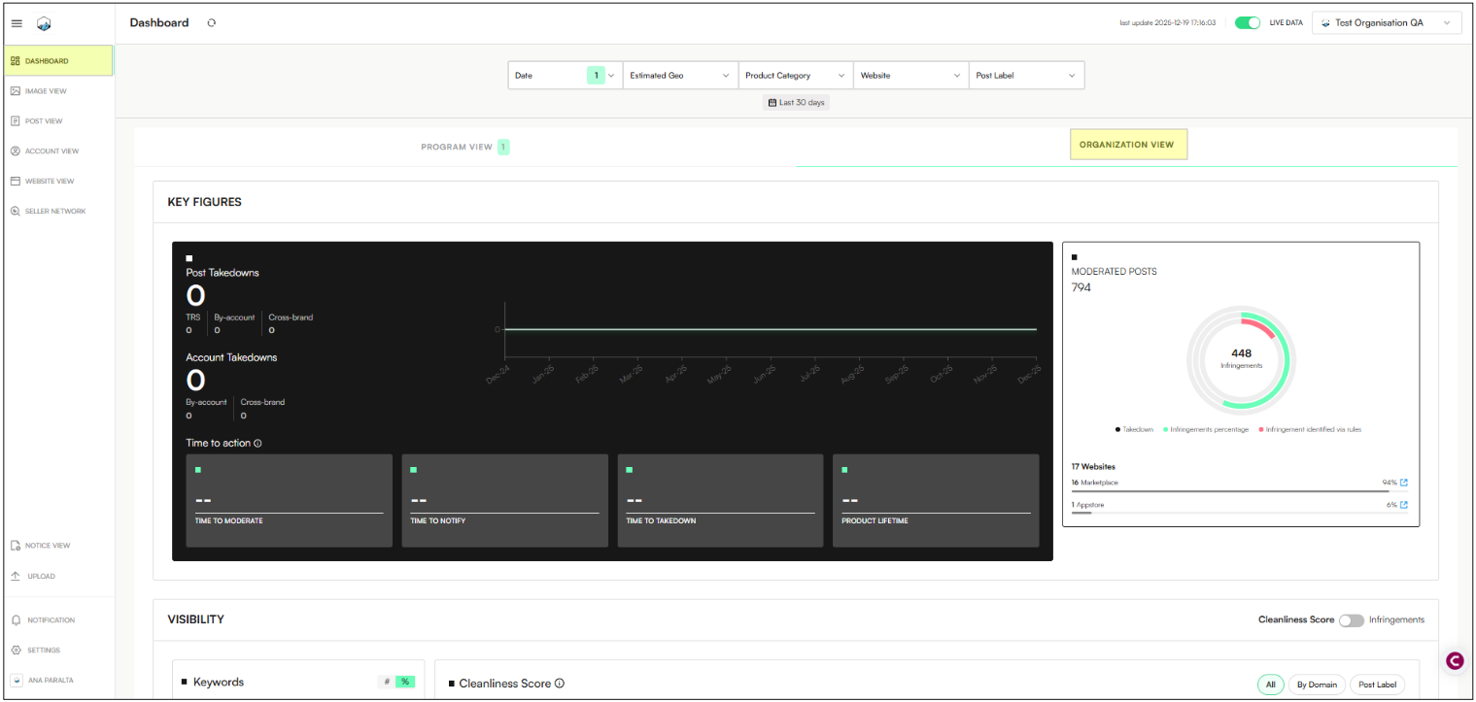Open the Upload page from the sidebar
Screen dimensions: 1476x702
(x=57, y=577)
